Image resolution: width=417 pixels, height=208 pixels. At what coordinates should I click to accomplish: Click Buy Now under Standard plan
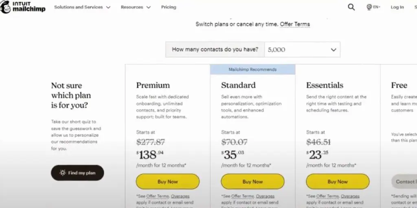[x=252, y=182]
